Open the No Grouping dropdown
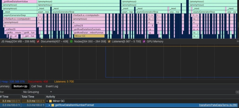 (37, 92)
